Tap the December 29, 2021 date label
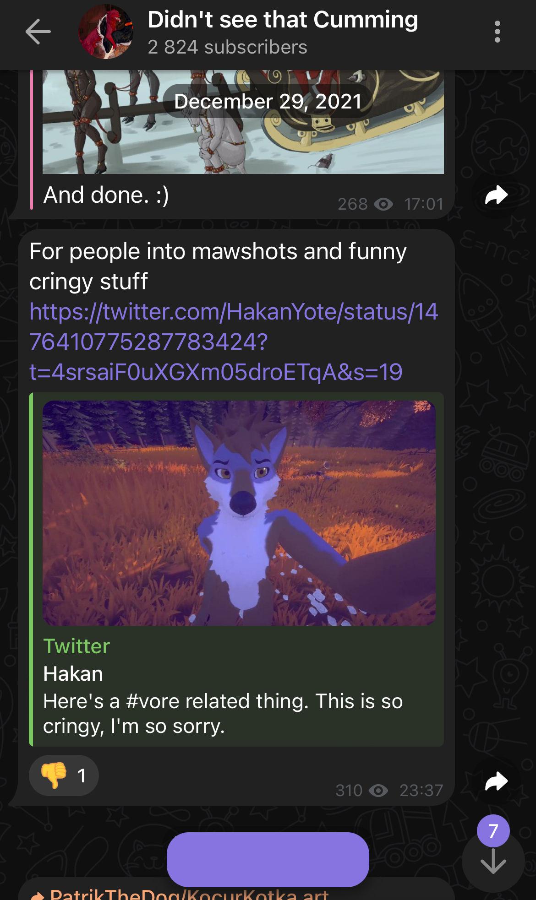Screen dimensions: 536x900 pos(268,101)
